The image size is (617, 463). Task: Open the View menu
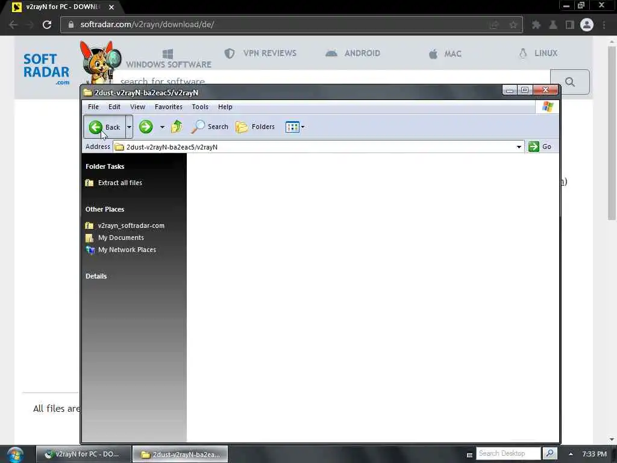[x=138, y=107]
